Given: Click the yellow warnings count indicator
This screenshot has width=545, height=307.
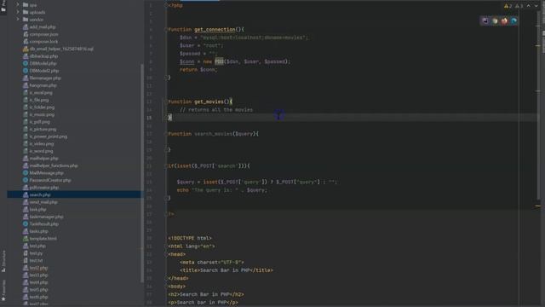Looking at the screenshot, I should (x=508, y=6).
